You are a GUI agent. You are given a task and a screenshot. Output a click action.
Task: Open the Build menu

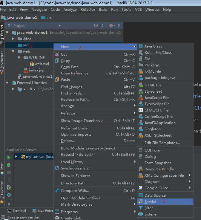pyautogui.click(x=103, y=10)
